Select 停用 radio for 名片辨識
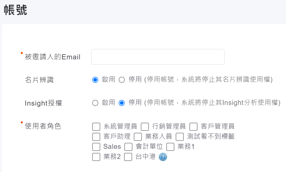Image resolution: width=286 pixels, height=172 pixels. point(122,80)
